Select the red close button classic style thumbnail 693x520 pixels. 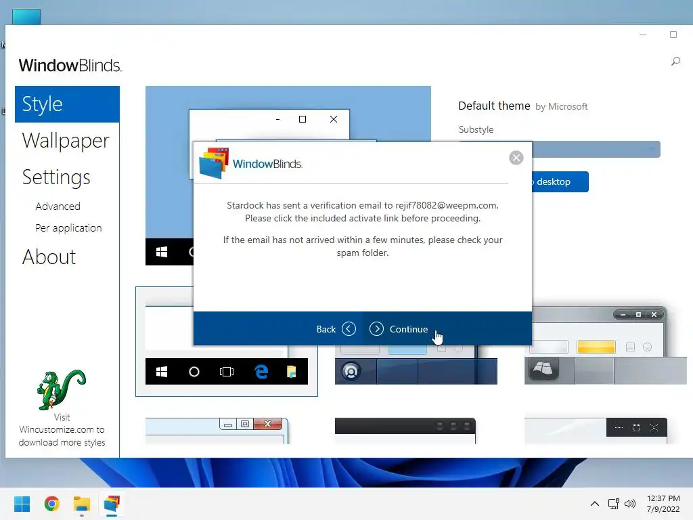coord(217,431)
